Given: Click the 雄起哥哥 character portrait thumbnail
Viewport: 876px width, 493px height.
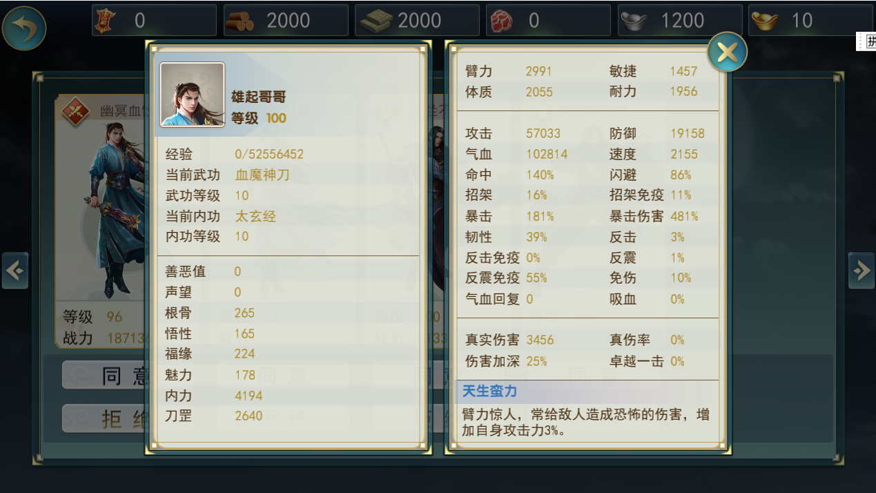Looking at the screenshot, I should pos(193,95).
